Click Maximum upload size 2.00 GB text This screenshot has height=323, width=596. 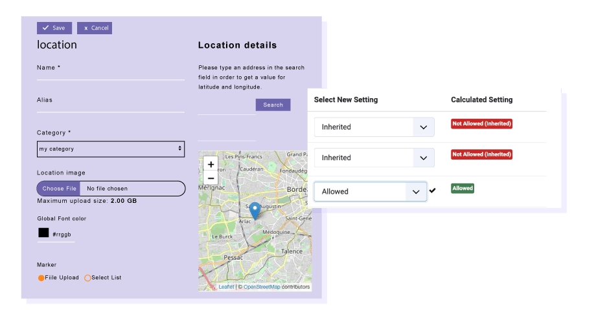coord(87,201)
